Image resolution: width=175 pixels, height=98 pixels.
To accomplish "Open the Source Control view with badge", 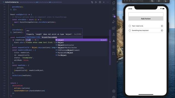I will pyautogui.click(x=114, y=16).
